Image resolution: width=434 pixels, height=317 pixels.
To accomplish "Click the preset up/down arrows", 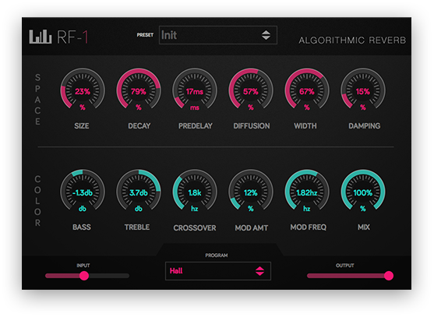I will point(266,35).
